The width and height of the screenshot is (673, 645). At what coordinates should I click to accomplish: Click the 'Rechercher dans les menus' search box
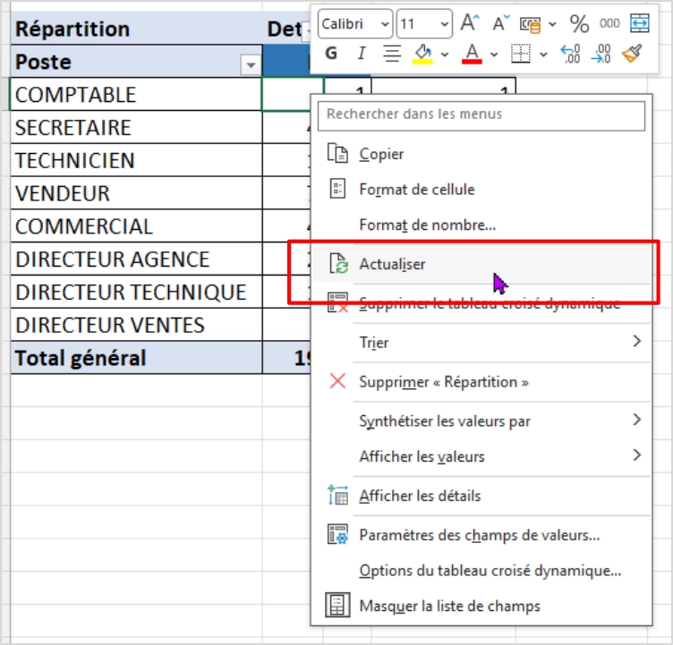pyautogui.click(x=481, y=115)
